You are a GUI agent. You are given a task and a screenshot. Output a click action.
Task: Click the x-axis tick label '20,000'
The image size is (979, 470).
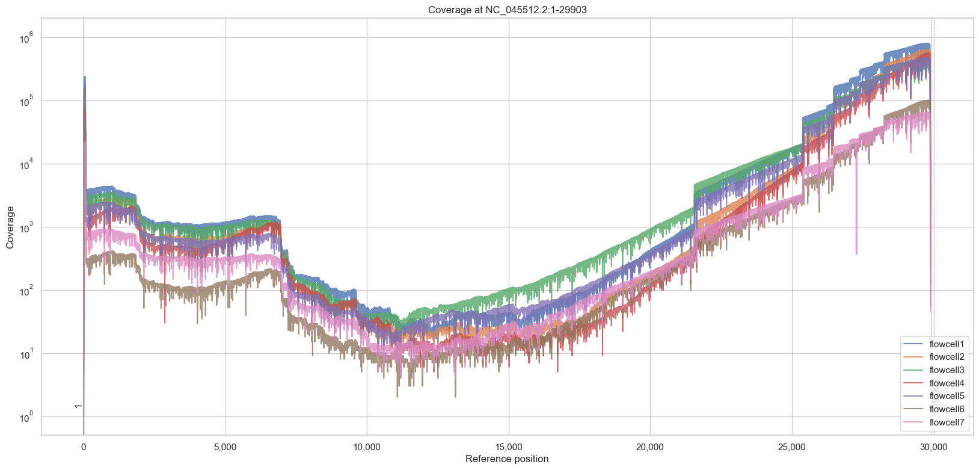click(x=650, y=447)
